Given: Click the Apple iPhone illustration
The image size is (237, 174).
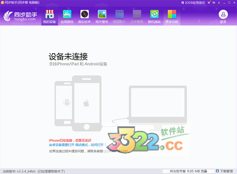Looking at the screenshot, I should click(x=87, y=103).
